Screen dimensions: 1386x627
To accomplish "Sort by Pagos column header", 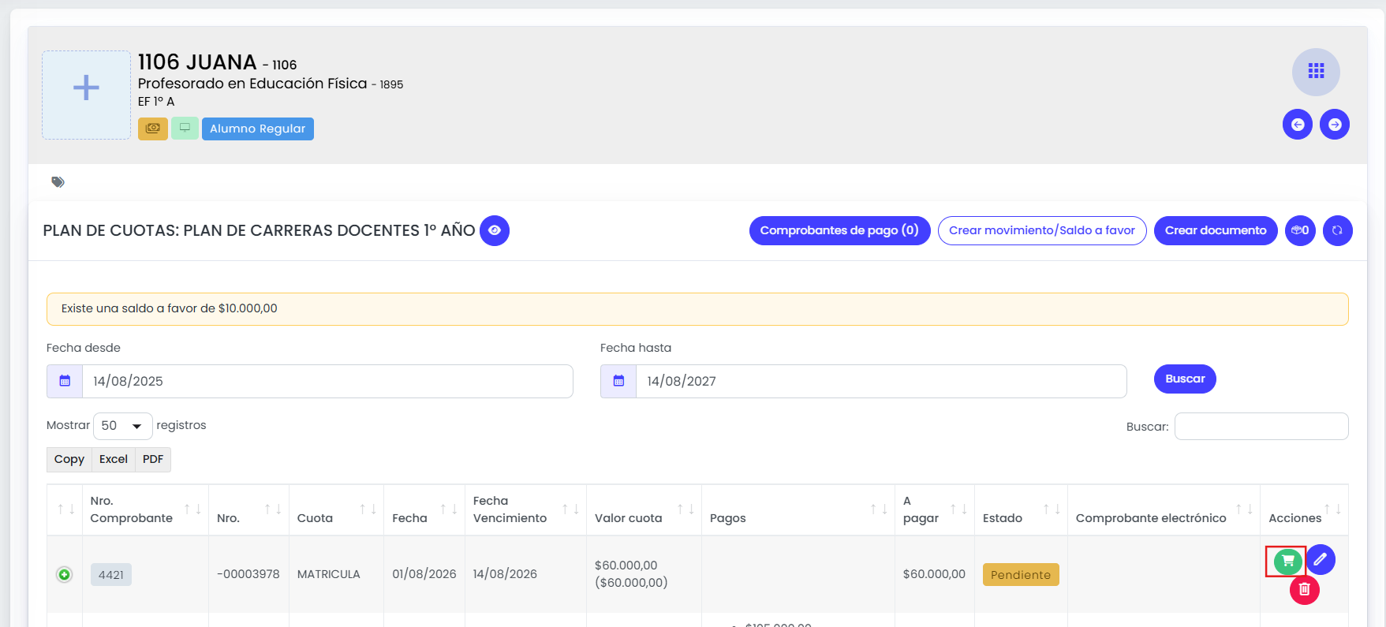I will pos(798,509).
